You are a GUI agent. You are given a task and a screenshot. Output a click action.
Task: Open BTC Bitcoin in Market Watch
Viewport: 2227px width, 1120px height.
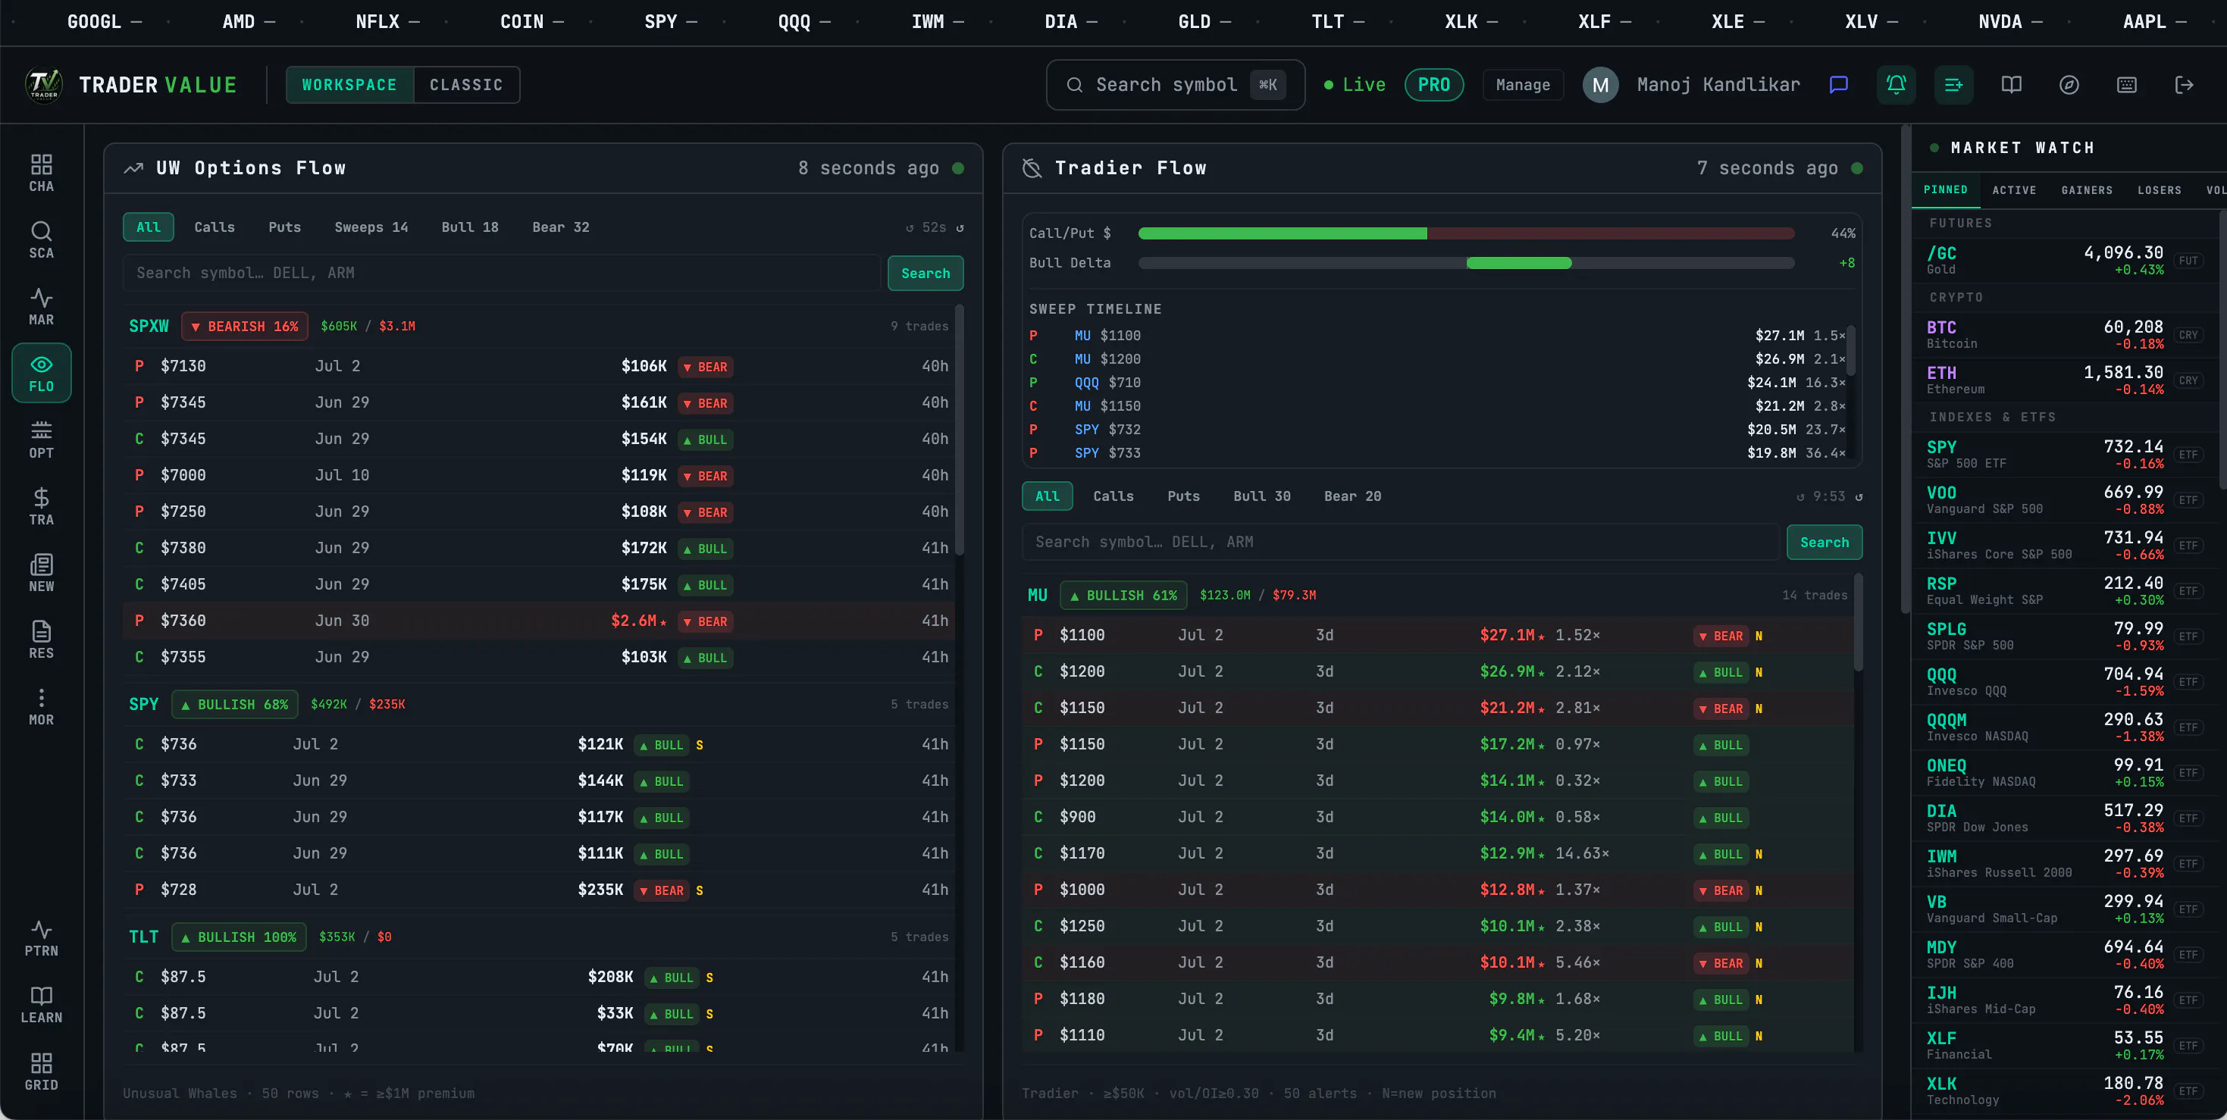point(2065,334)
